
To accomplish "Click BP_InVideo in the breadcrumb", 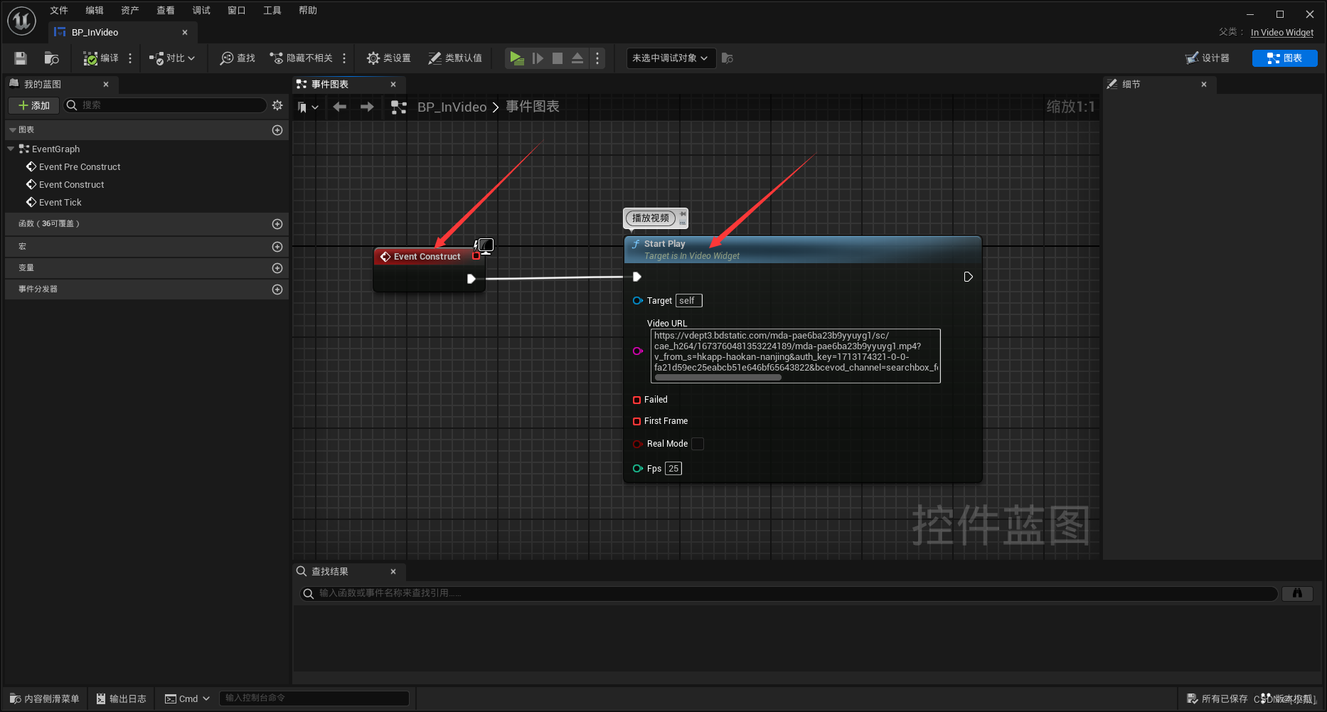I will (x=452, y=107).
